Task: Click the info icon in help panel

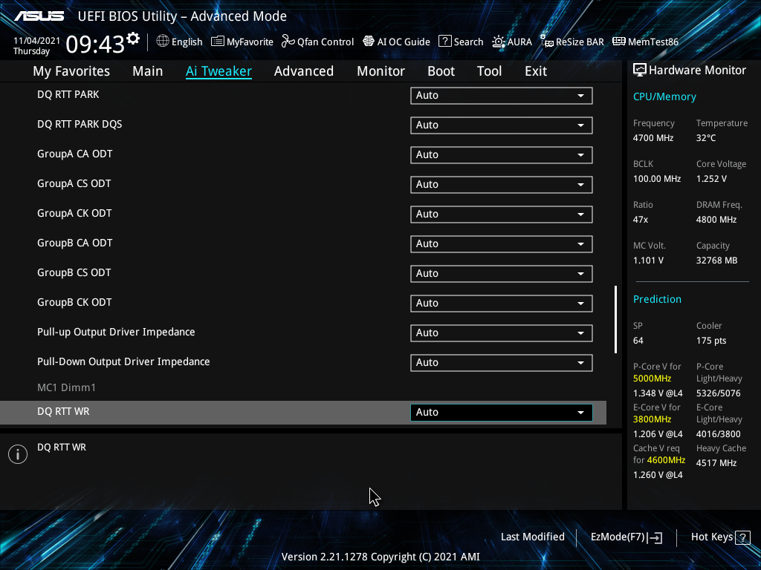Action: (18, 454)
